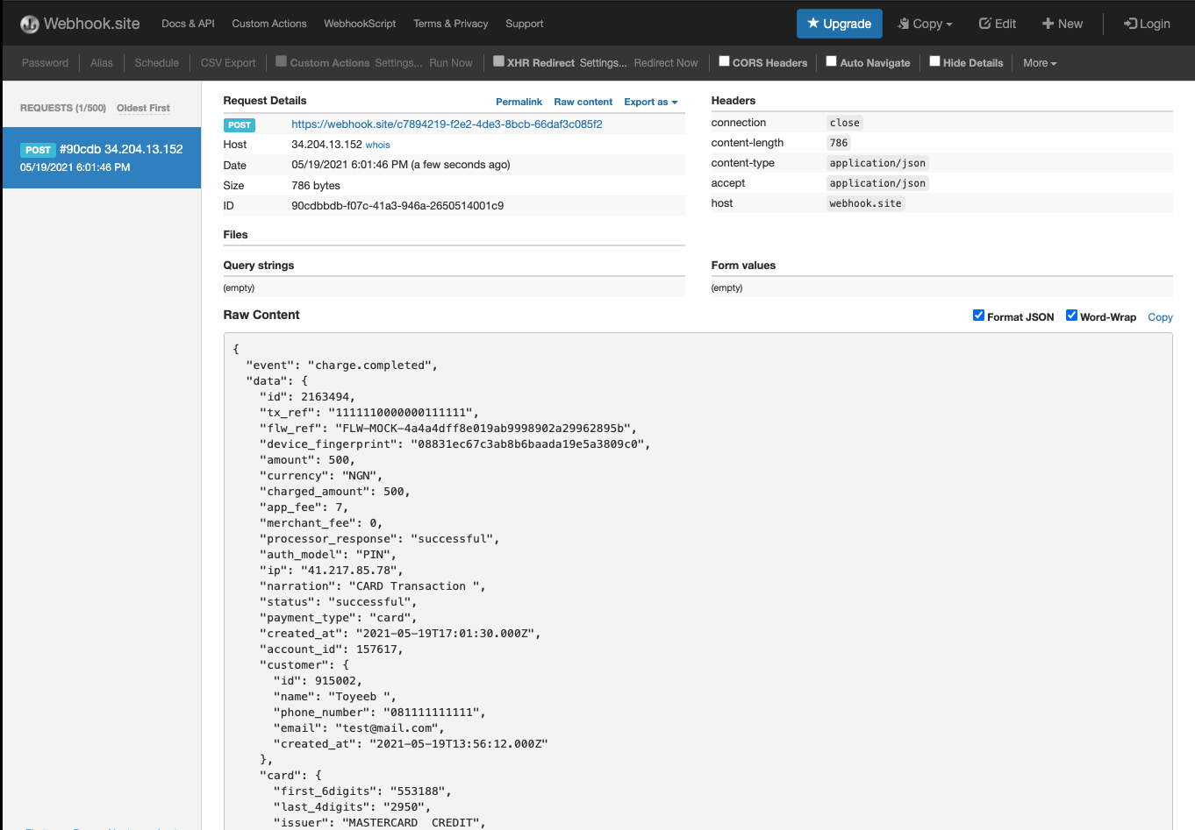This screenshot has height=830, width=1195.
Task: Click host header value webhook.site
Action: 866,203
